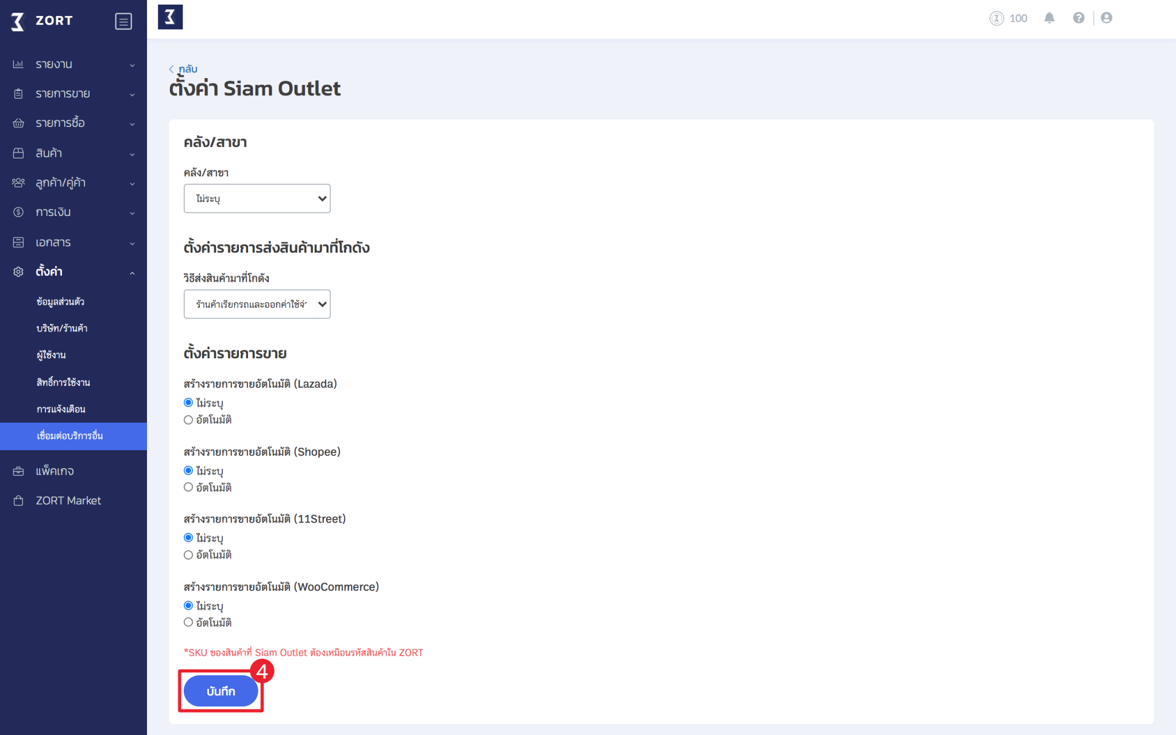Image resolution: width=1176 pixels, height=735 pixels.
Task: Open ผู้ใช้งาน settings submenu
Action: pos(51,355)
